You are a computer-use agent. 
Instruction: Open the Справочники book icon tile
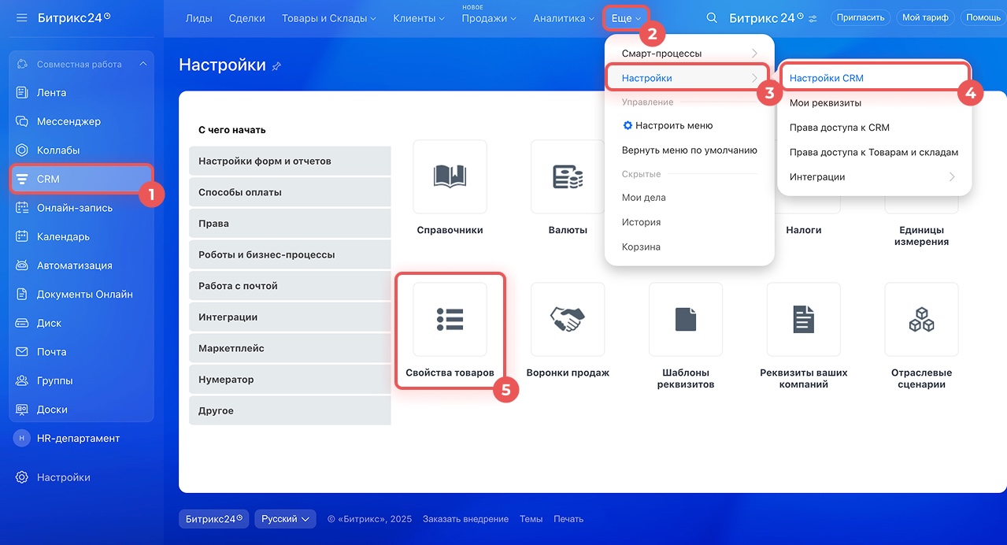(x=450, y=177)
